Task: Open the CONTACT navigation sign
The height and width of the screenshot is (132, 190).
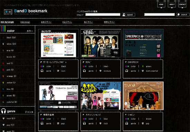Action: tap(182, 5)
